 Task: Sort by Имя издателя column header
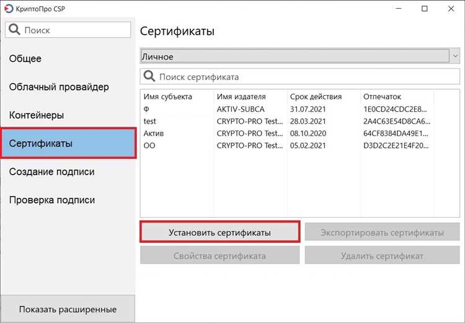point(241,97)
